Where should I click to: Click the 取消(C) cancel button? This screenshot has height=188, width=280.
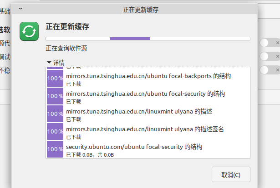click(x=231, y=175)
